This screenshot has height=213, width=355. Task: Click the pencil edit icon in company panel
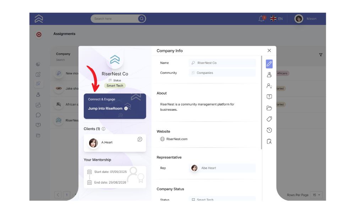pyautogui.click(x=269, y=64)
